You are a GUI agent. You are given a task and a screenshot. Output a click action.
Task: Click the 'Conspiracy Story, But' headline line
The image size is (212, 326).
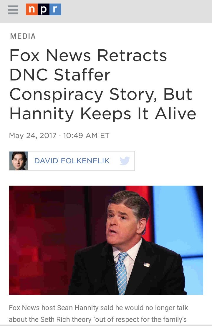pyautogui.click(x=101, y=95)
